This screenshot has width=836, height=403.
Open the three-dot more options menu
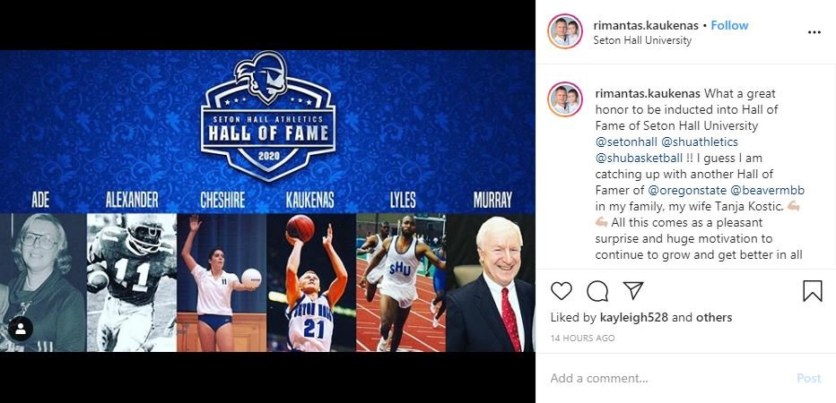click(814, 32)
